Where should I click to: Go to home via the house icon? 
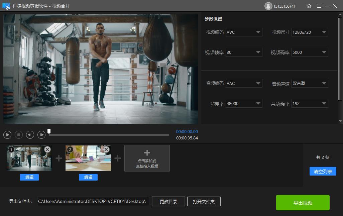(x=309, y=6)
